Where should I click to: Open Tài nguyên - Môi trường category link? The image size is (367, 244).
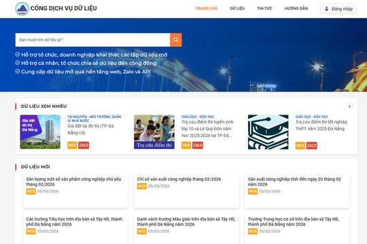tap(94, 119)
